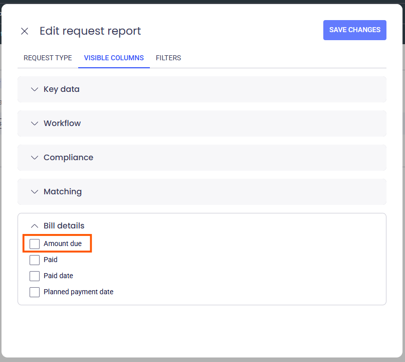The image size is (405, 362).
Task: Click the Compliance section title
Action: click(69, 157)
